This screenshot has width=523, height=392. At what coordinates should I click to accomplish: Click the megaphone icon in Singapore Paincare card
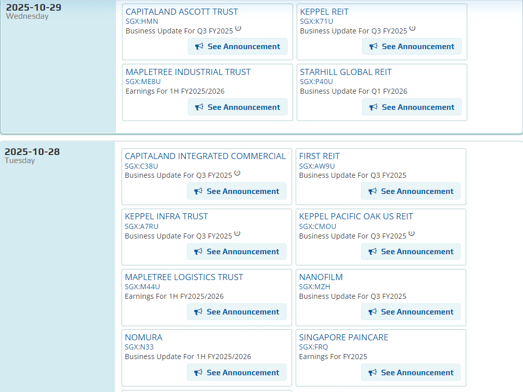click(373, 372)
